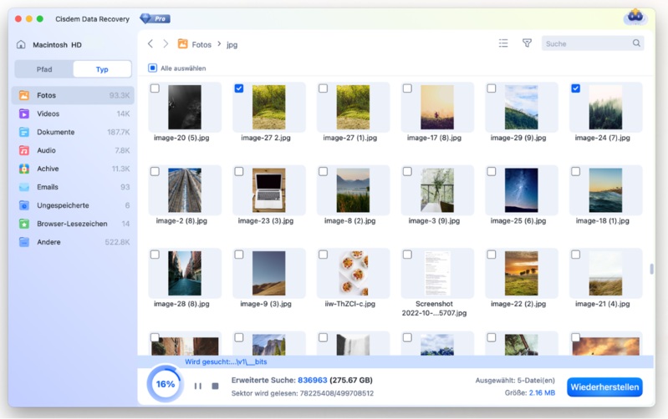
Task: Switch to list view layout icon
Action: tap(503, 43)
